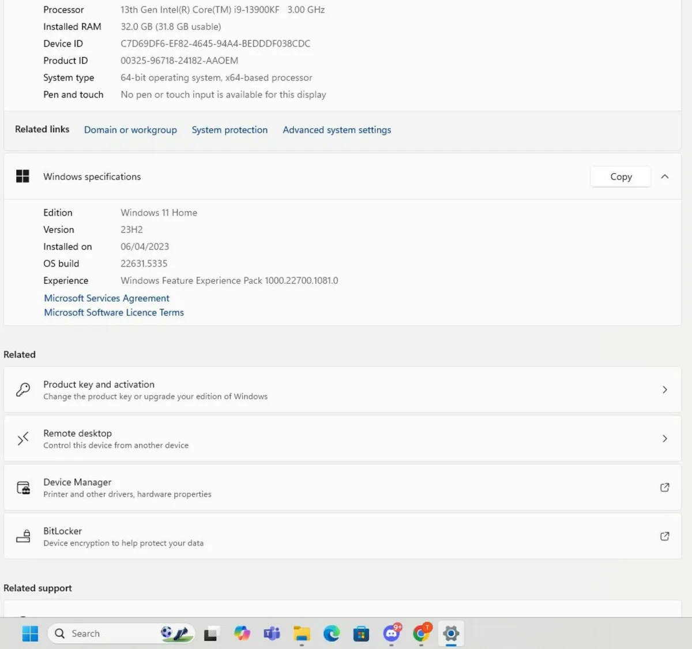This screenshot has height=649, width=692.
Task: Click the Remote desktop icon
Action: pos(23,438)
